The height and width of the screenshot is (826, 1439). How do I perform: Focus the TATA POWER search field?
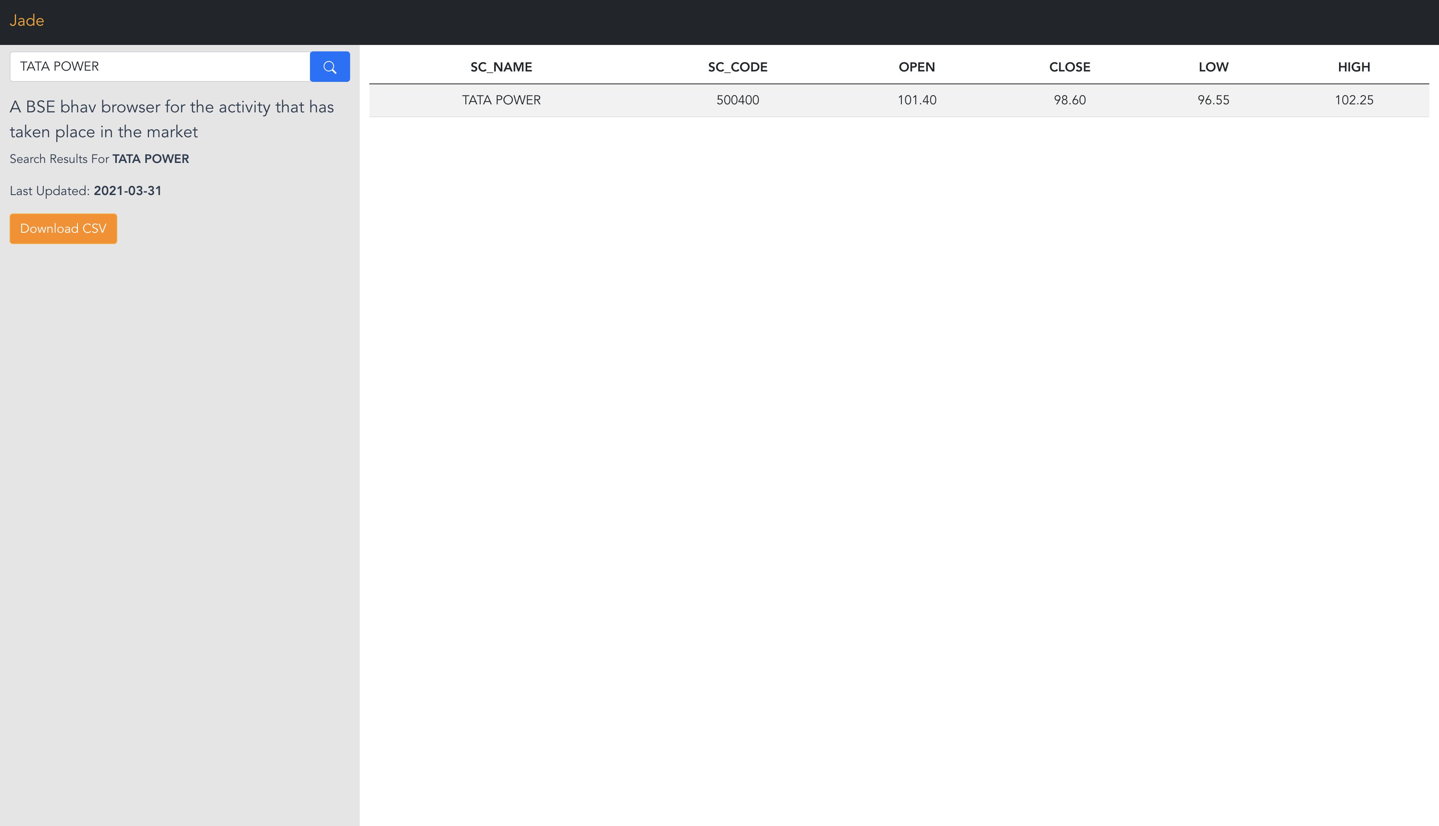tap(160, 67)
